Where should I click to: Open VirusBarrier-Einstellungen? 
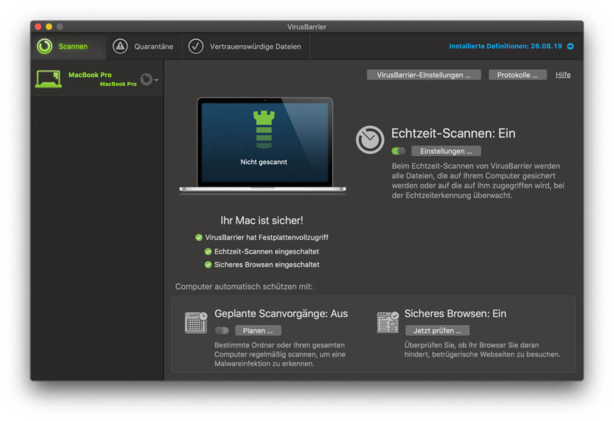(424, 75)
